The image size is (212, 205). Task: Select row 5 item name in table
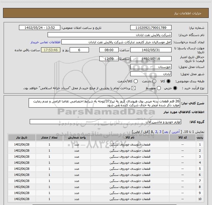(132, 169)
